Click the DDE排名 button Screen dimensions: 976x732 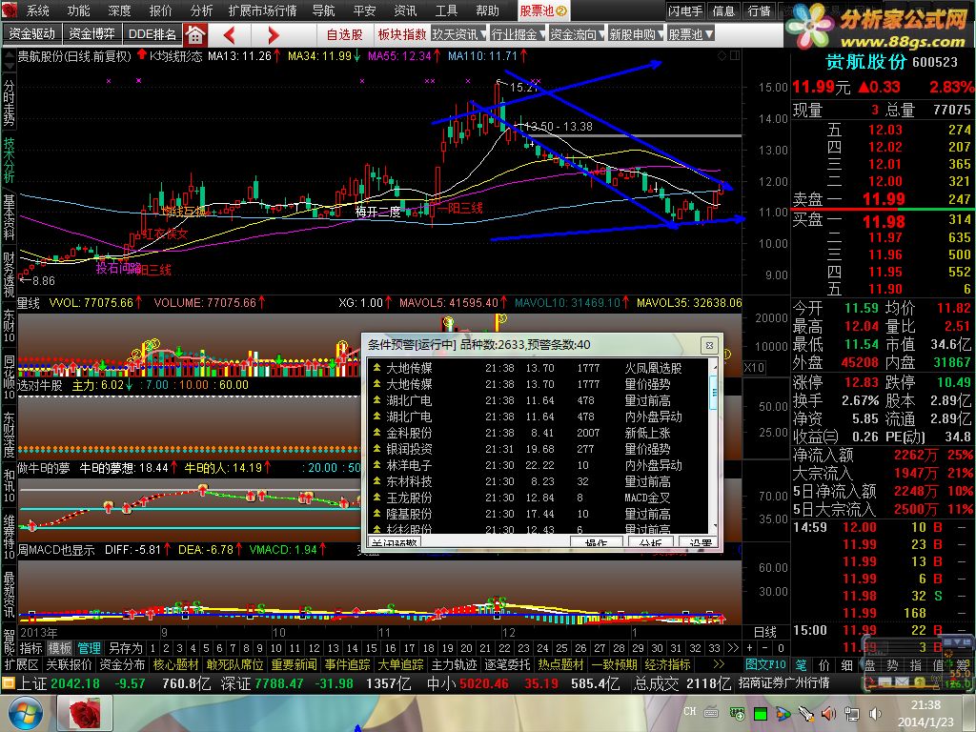(152, 34)
